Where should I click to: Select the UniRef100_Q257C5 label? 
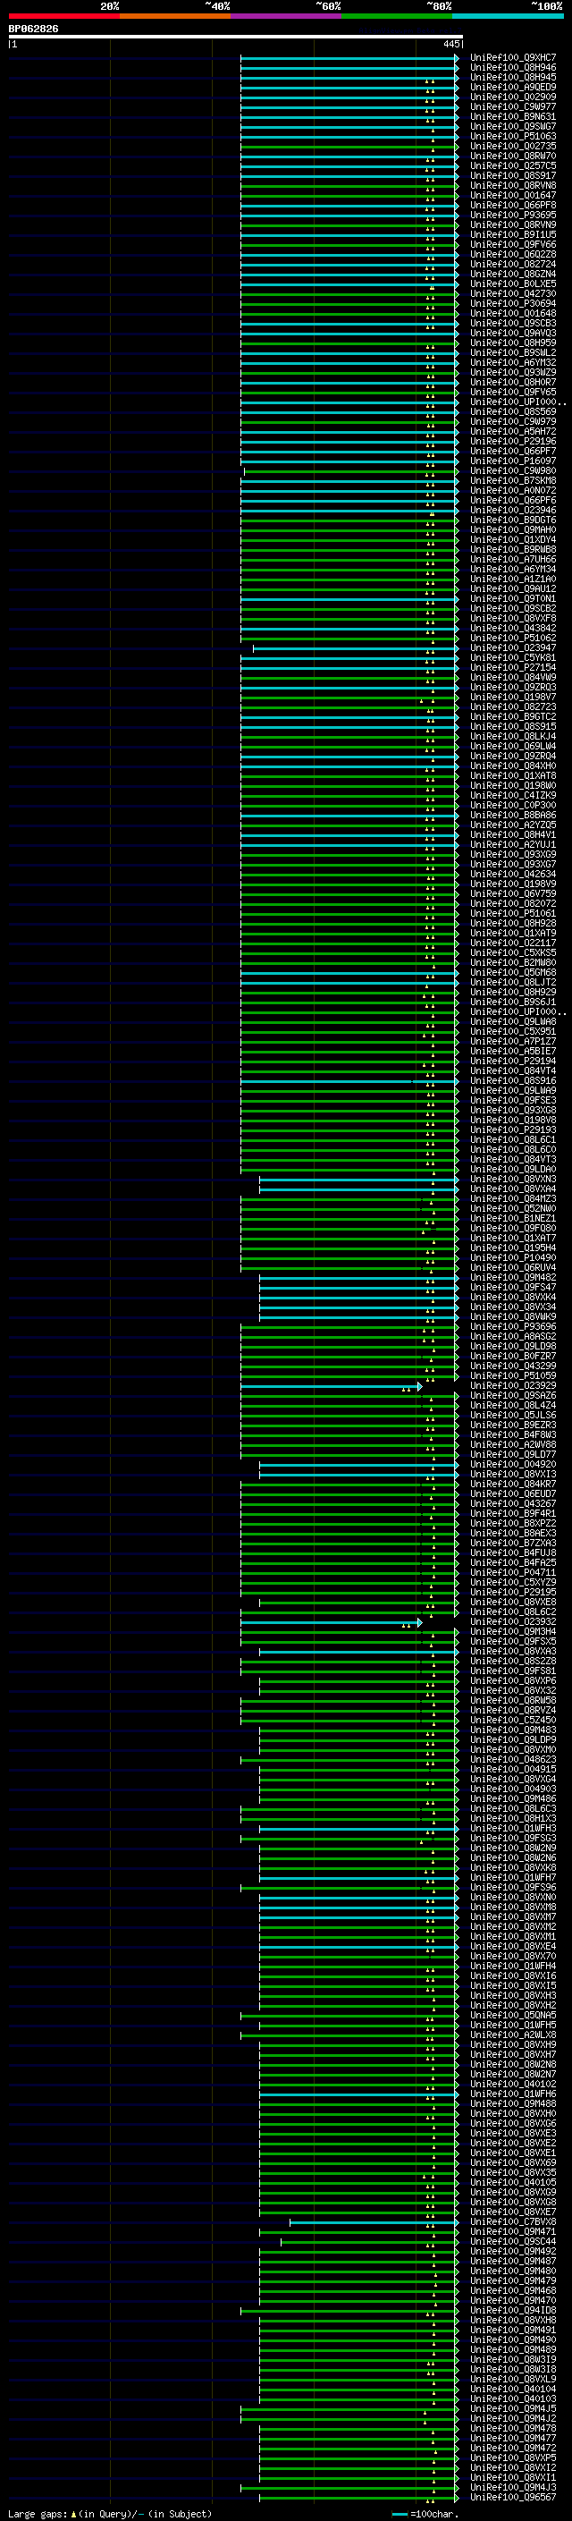(513, 165)
